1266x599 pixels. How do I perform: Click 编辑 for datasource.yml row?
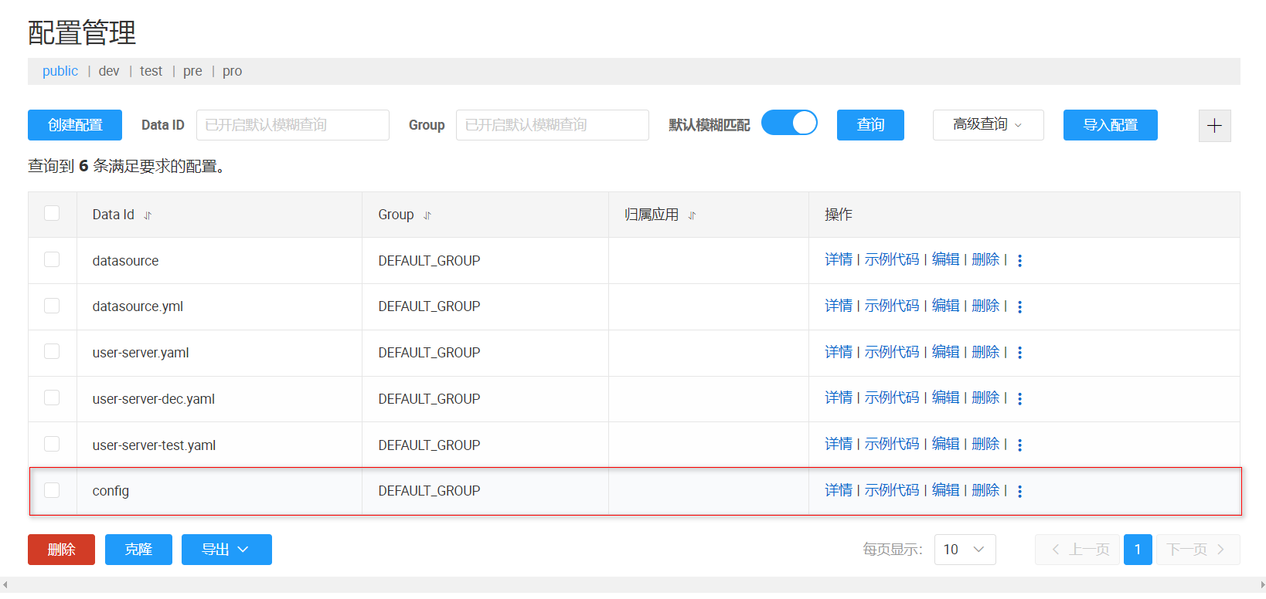pos(945,306)
